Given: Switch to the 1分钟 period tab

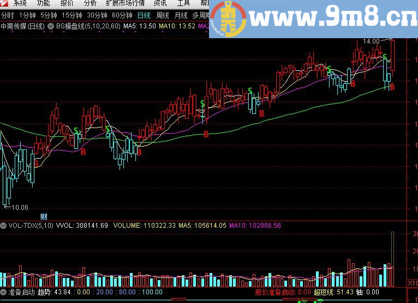Looking at the screenshot, I should tap(27, 15).
